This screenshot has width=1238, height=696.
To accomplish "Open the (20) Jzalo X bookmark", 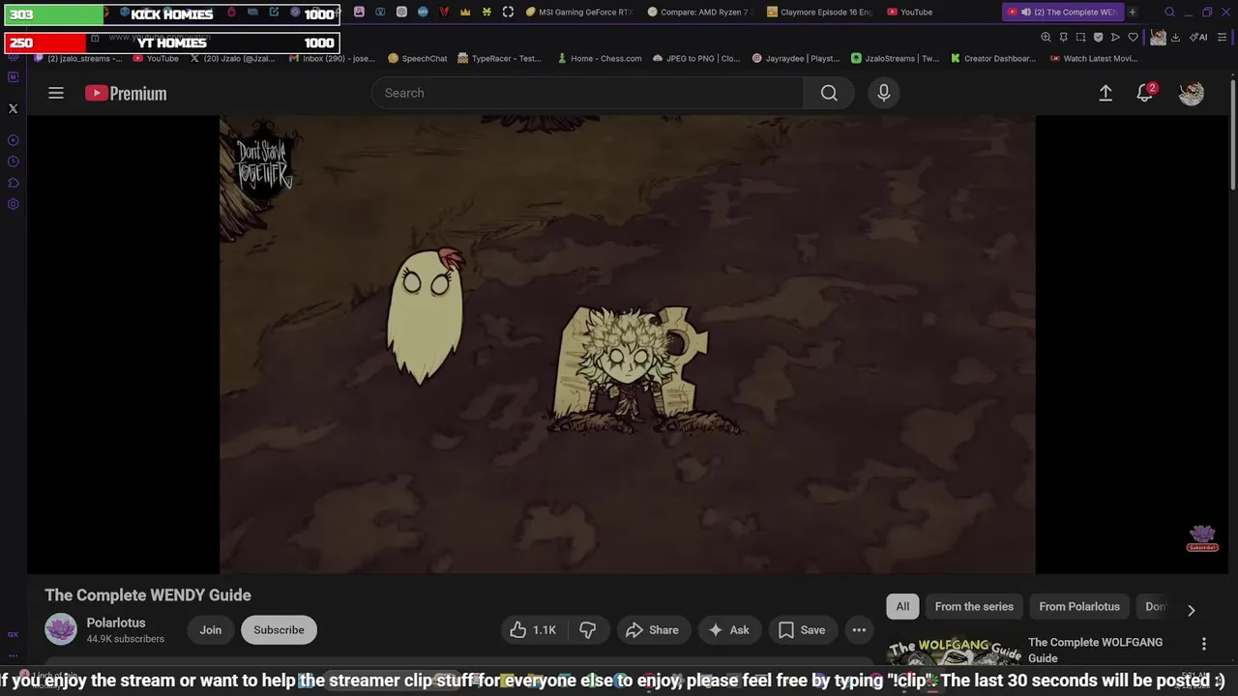I will [232, 58].
